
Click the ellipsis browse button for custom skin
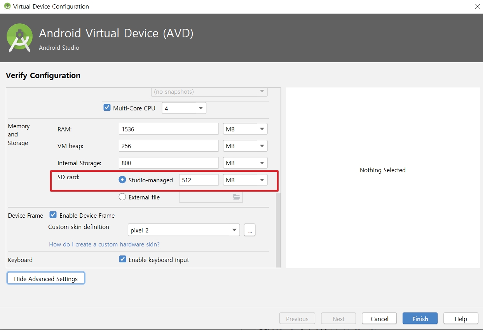pos(249,230)
